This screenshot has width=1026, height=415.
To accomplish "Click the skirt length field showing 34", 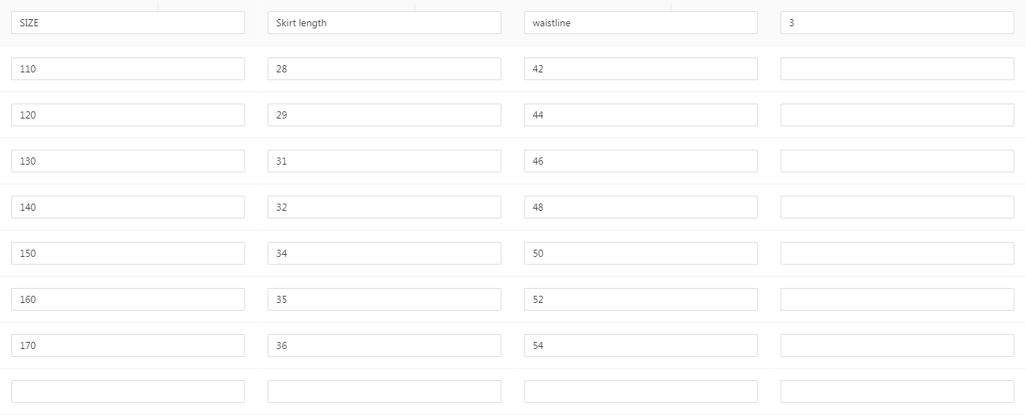I will (384, 253).
